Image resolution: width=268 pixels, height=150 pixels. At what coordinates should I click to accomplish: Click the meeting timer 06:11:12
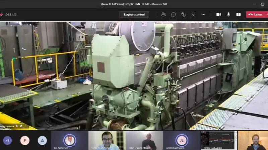coord(11,14)
